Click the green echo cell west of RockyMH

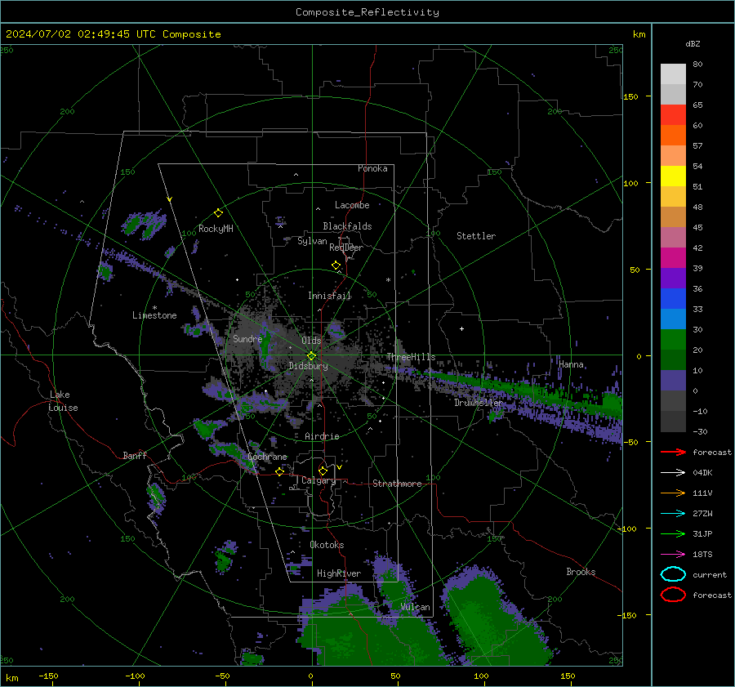tap(143, 224)
